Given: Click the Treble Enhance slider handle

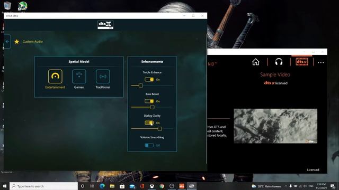Looking at the screenshot, I should point(141,85).
